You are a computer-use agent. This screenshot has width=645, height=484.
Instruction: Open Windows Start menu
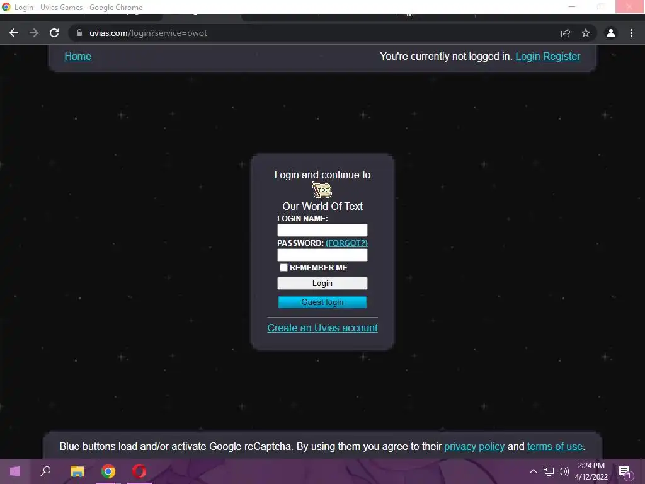tap(15, 471)
